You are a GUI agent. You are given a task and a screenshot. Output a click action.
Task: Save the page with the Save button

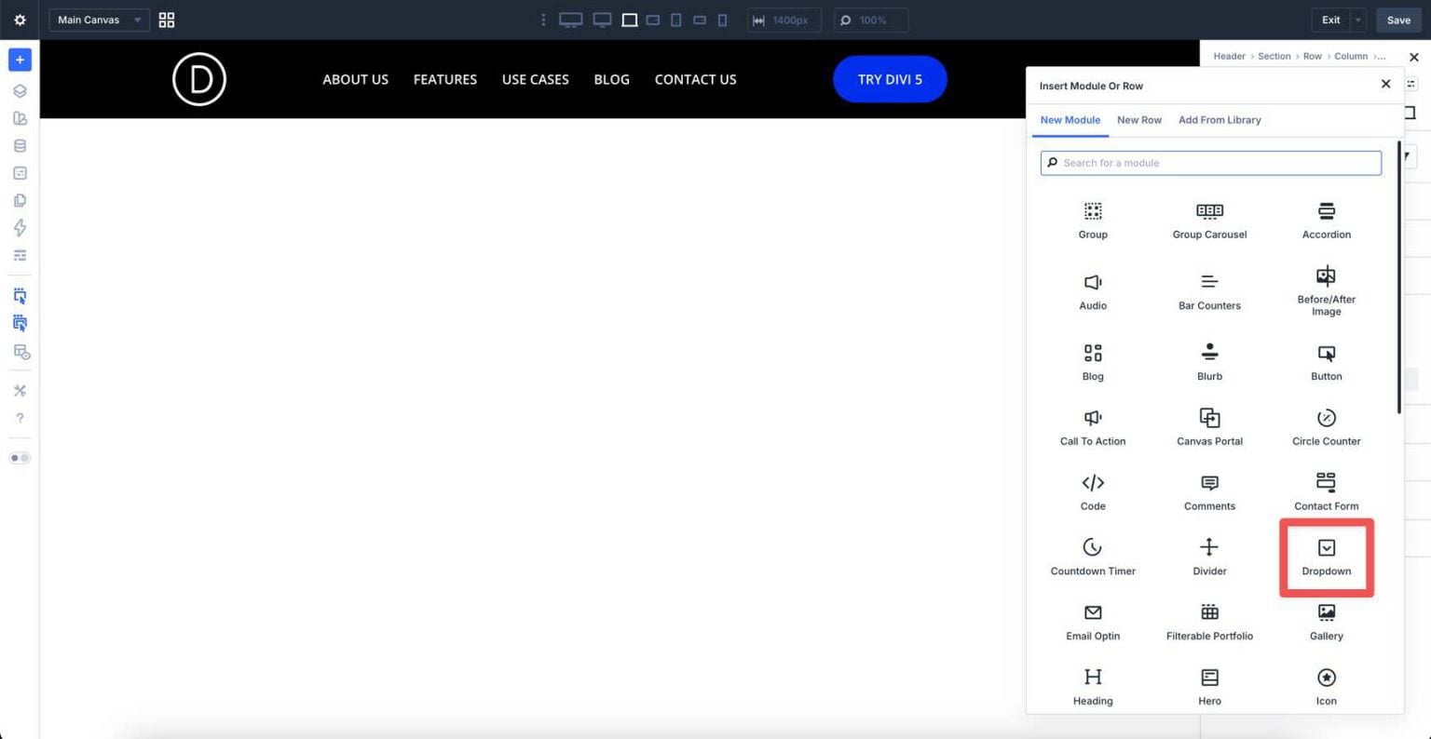coord(1398,20)
